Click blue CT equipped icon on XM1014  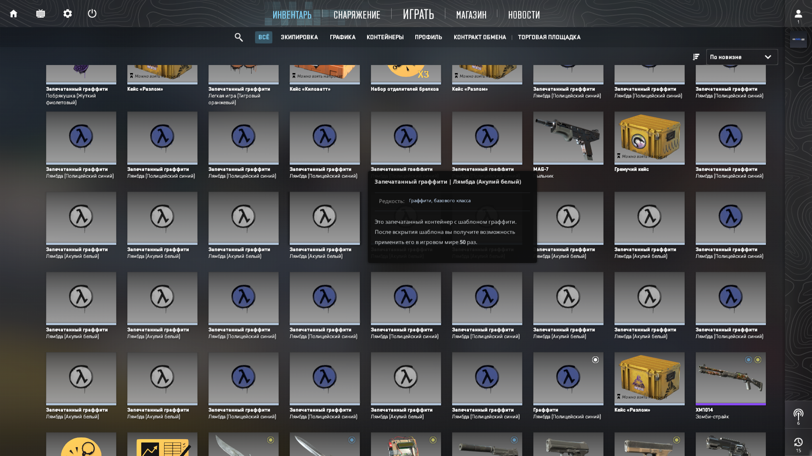(749, 360)
